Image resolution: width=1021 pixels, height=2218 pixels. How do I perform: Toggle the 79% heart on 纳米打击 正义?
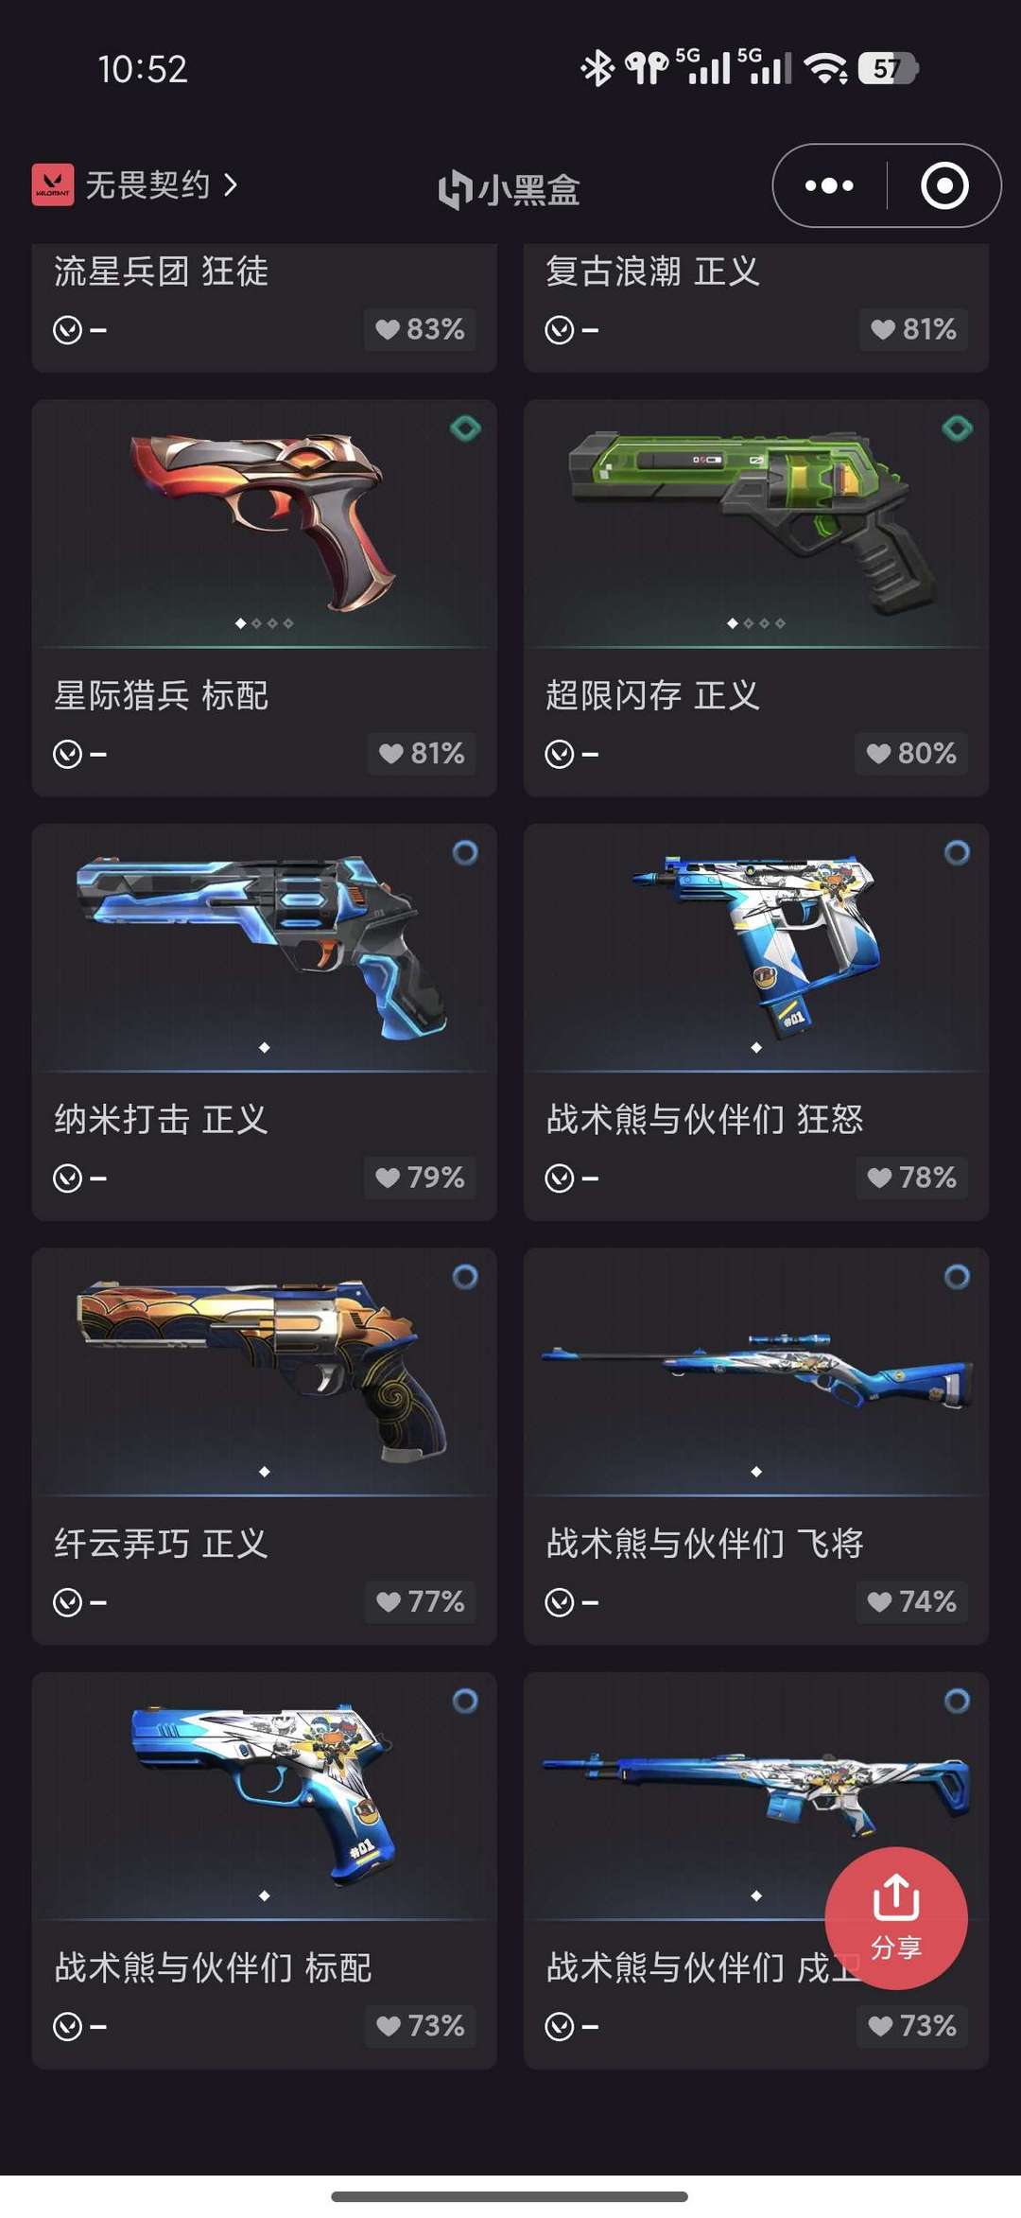click(420, 1178)
